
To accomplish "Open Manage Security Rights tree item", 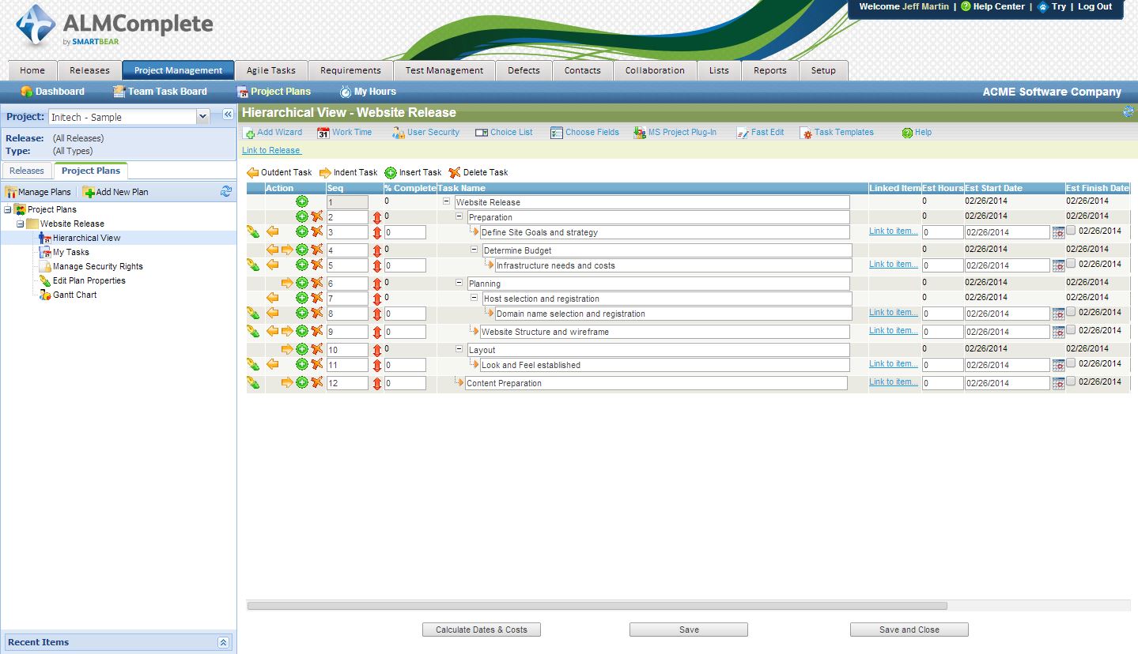I will pos(97,266).
